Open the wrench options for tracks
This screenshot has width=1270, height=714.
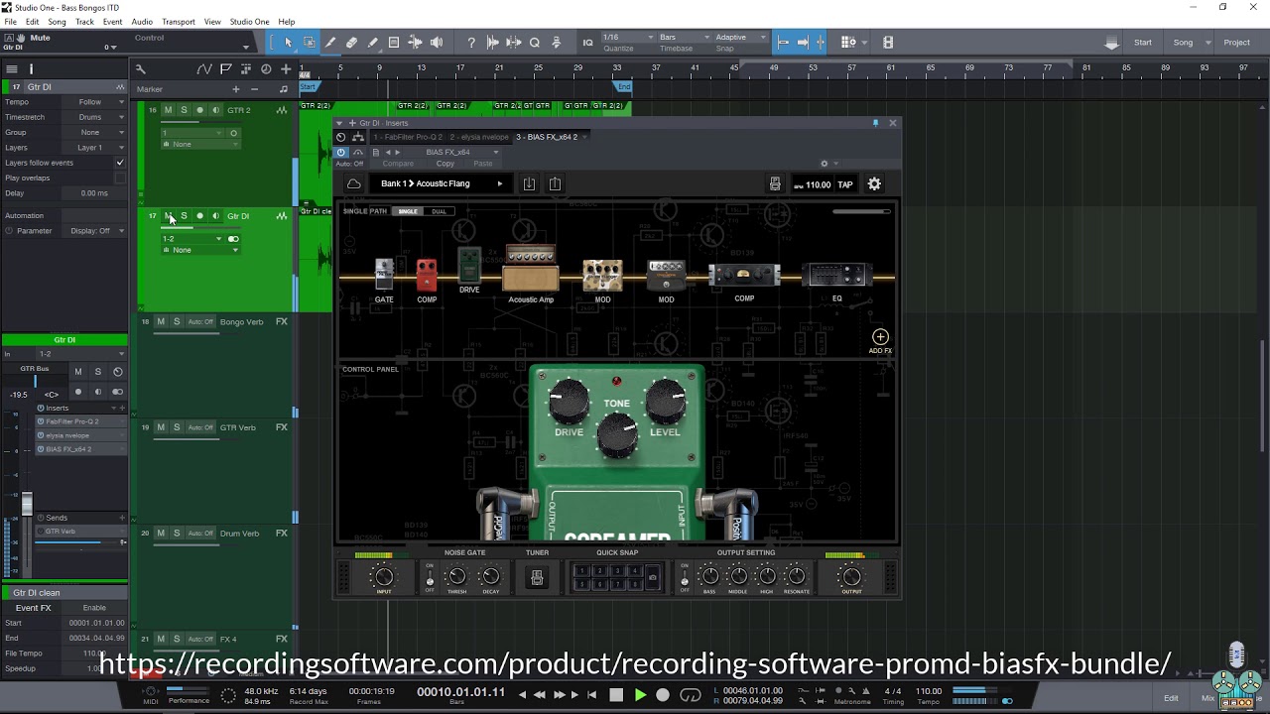click(141, 68)
